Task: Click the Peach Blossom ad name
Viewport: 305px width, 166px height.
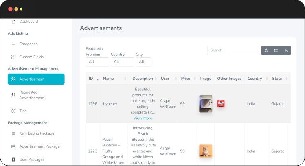Action: (x=113, y=151)
